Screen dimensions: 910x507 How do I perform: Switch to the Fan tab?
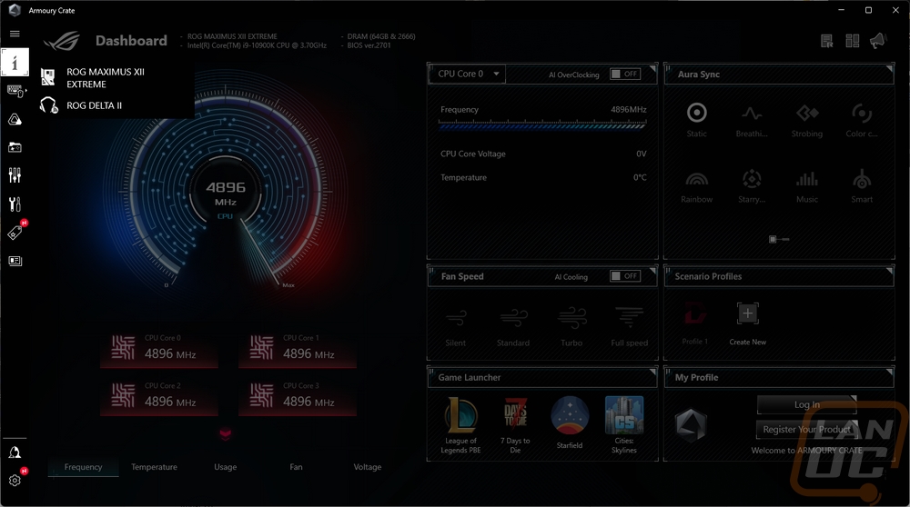click(296, 467)
